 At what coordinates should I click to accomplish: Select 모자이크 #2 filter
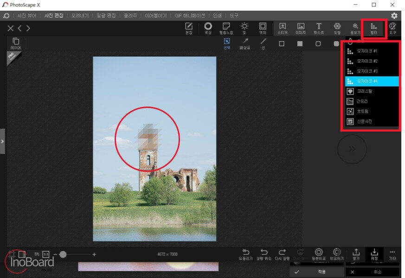(x=372, y=61)
